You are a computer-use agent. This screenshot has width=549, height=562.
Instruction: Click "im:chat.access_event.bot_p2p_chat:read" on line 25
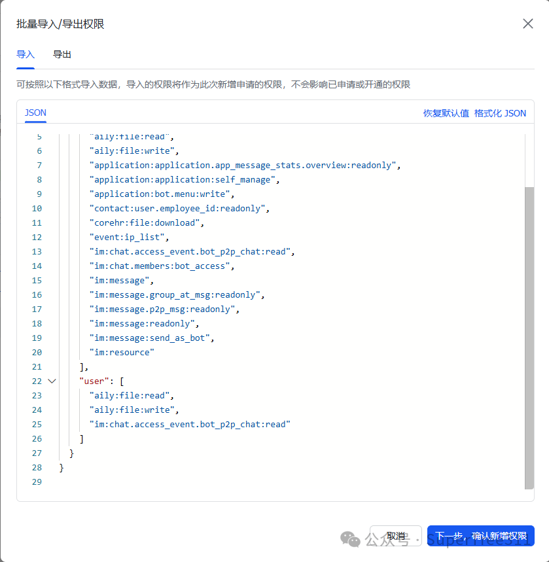[x=190, y=425]
